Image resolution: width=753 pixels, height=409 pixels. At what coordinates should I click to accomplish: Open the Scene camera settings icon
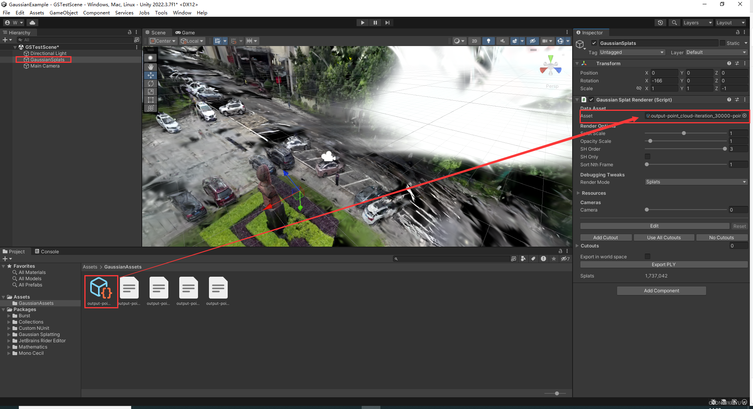544,41
